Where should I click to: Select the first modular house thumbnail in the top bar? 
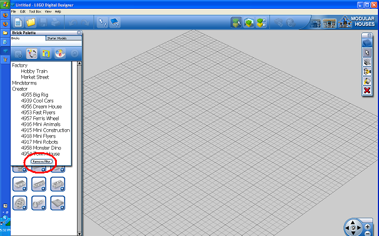(x=315, y=24)
